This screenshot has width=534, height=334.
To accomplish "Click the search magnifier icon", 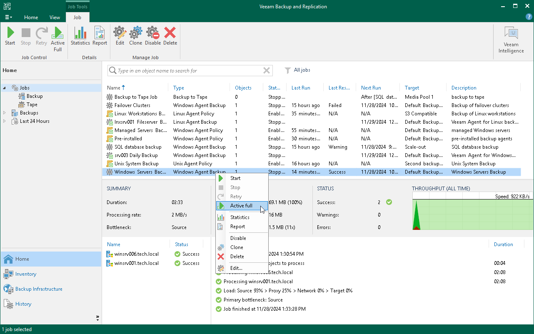I will pyautogui.click(x=112, y=71).
